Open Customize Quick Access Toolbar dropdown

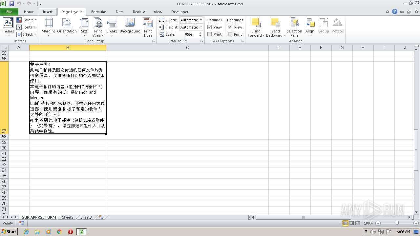[40, 4]
